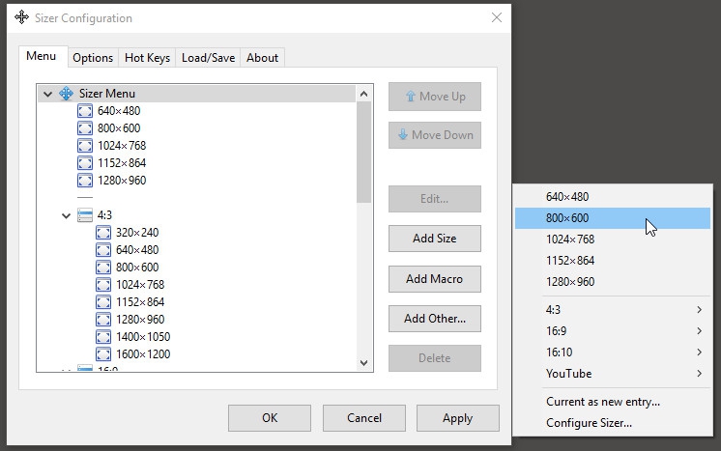The image size is (721, 451).
Task: Select Configure Sizer... menu item
Action: coord(613,423)
